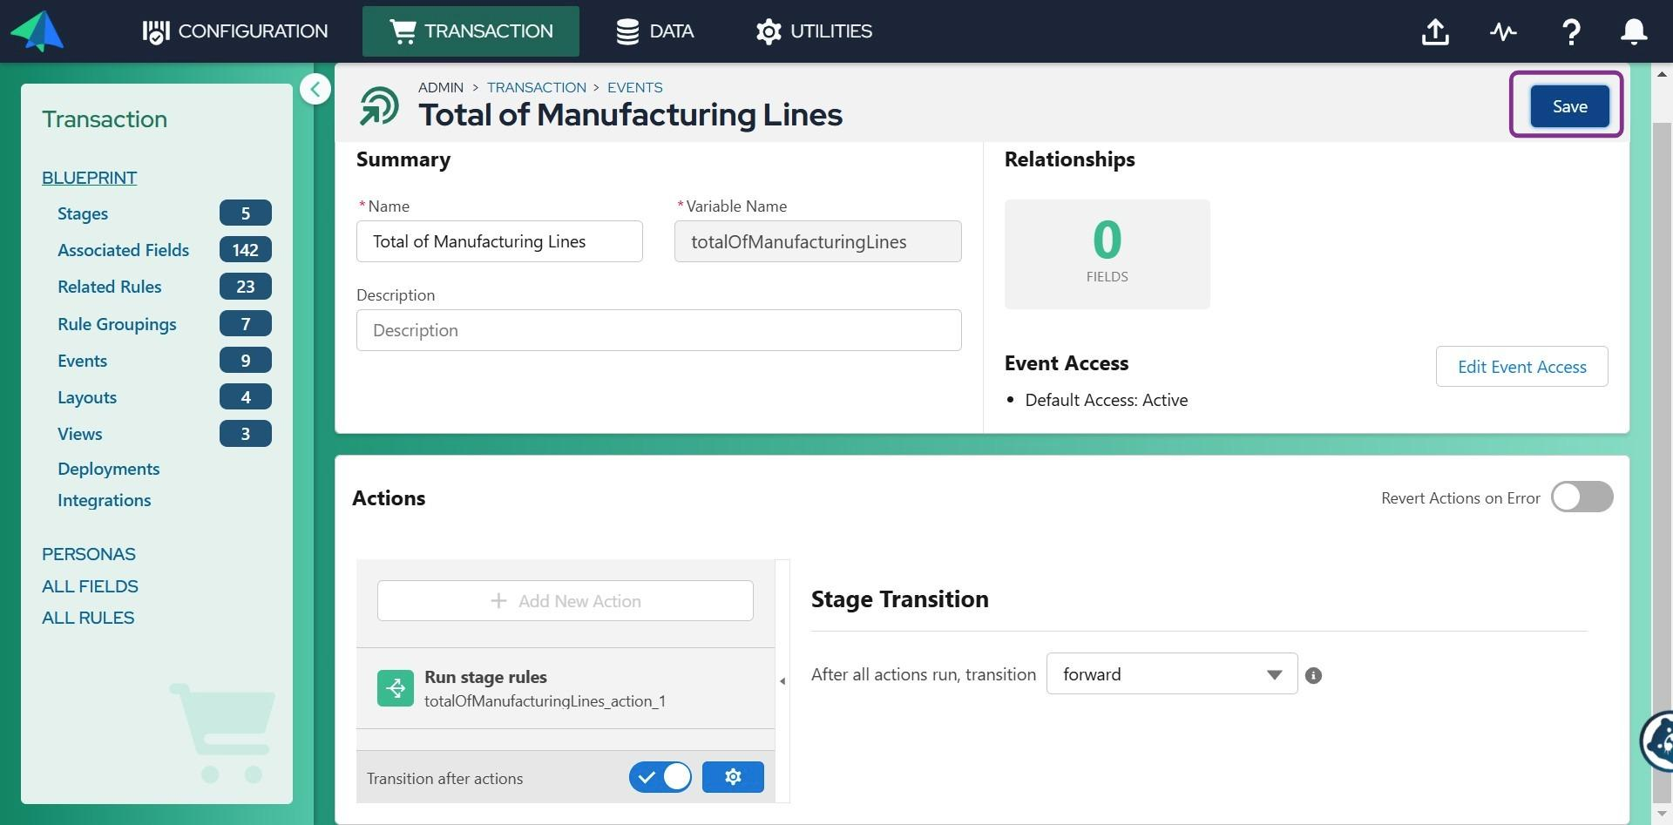Click Edit Event Access button

[x=1521, y=367]
